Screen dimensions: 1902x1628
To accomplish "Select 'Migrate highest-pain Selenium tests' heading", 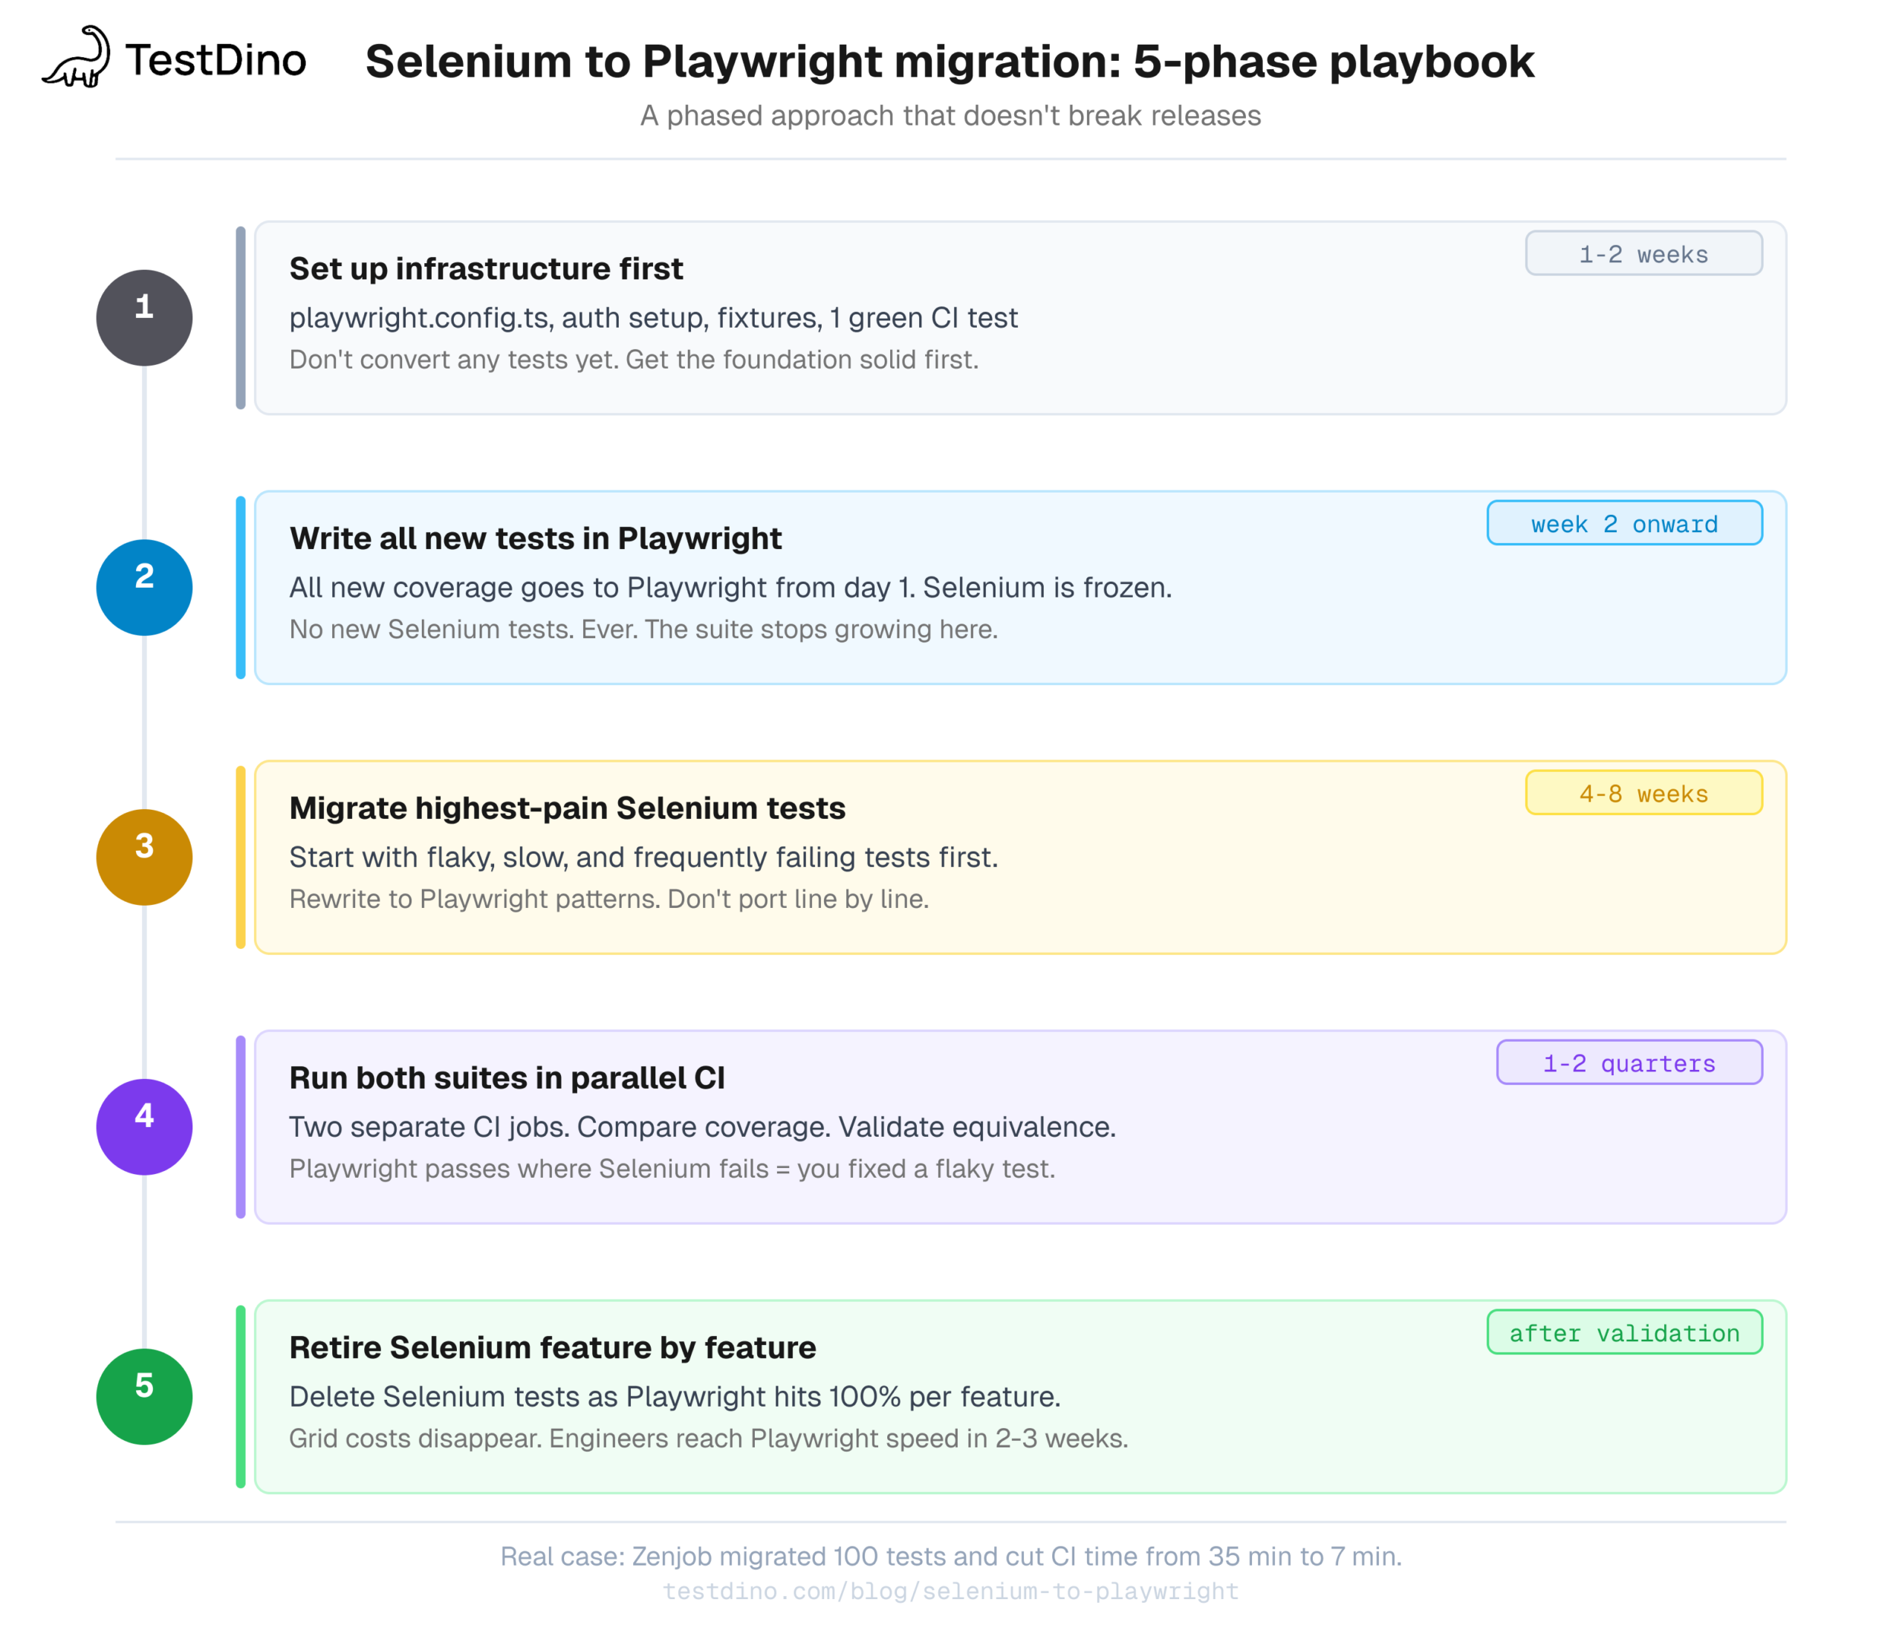I will tap(566, 808).
